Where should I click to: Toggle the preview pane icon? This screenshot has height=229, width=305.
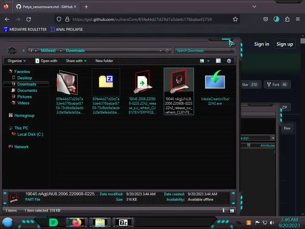coord(218,61)
